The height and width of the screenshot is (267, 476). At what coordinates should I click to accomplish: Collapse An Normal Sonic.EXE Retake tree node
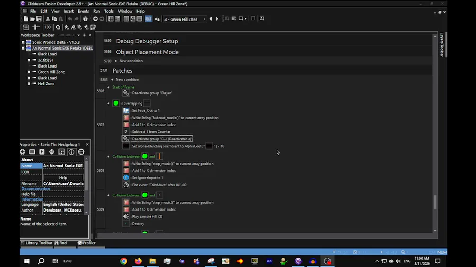point(23,48)
